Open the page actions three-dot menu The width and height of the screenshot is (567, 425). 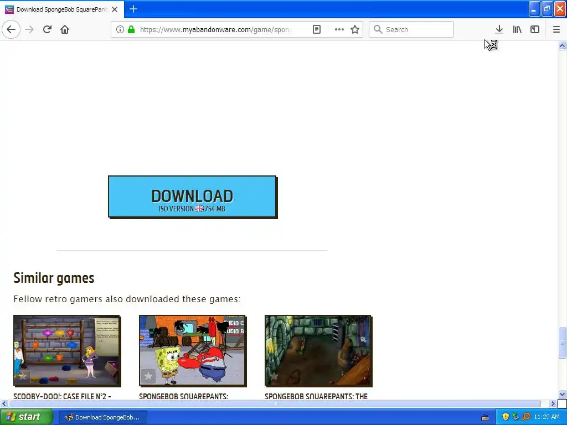(x=339, y=29)
